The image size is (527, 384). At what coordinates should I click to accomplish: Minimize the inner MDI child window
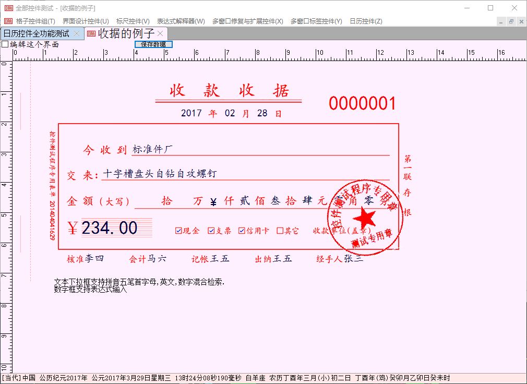tap(501, 21)
